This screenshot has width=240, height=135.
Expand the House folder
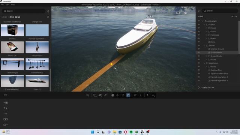pos(206,28)
